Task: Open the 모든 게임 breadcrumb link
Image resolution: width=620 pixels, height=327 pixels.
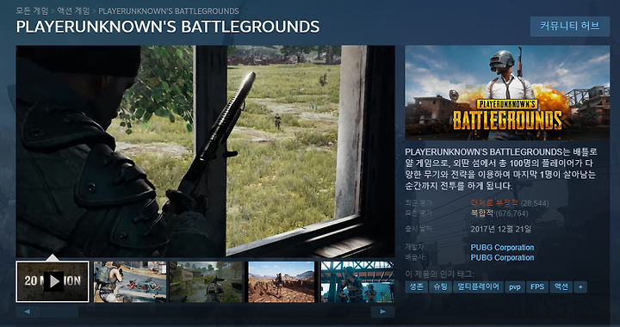Action: pos(32,10)
